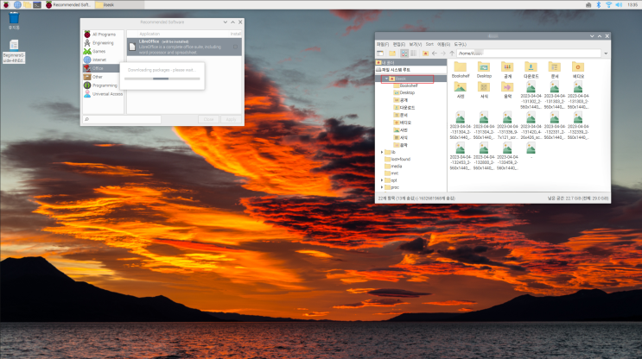Click the new window toolbar icon
Screen dimensions: 642x359
[380, 54]
